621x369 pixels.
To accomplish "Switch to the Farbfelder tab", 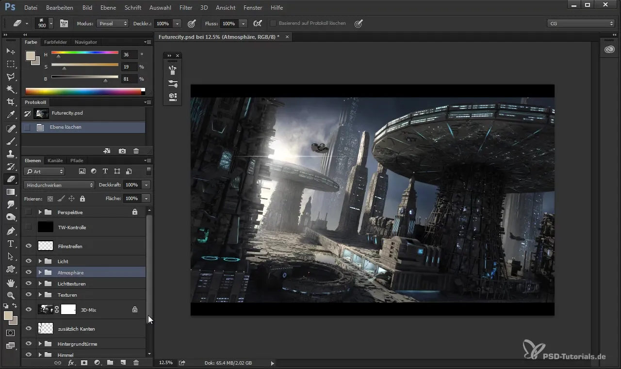I will coord(56,42).
